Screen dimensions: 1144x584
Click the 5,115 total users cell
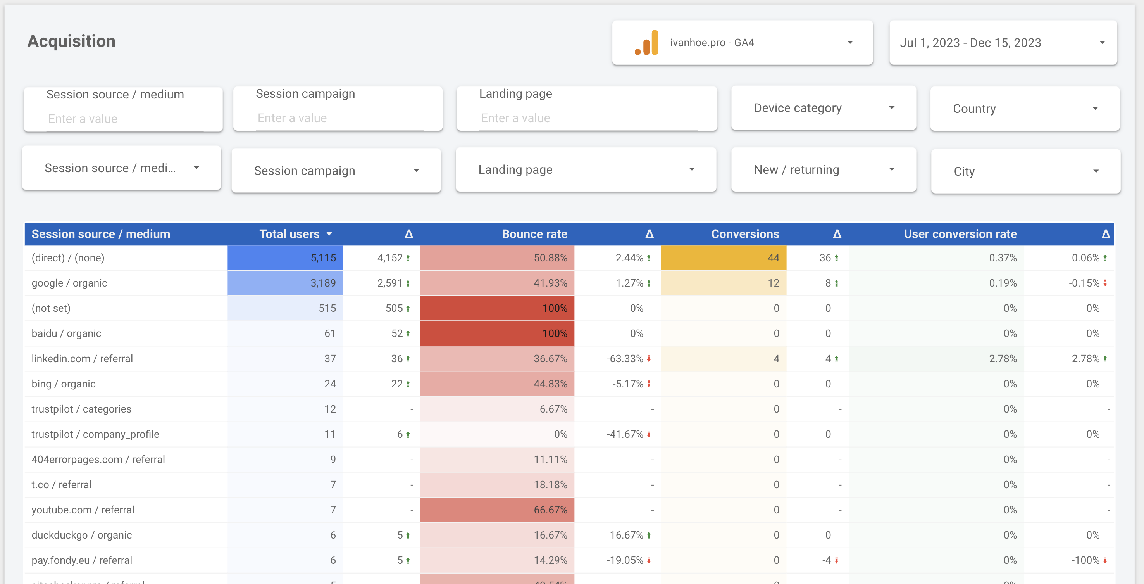(x=285, y=258)
